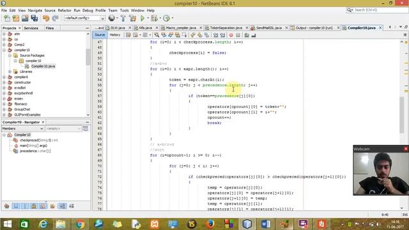The width and height of the screenshot is (409, 230).
Task: Click the Debug Project icon
Action: tap(154, 18)
